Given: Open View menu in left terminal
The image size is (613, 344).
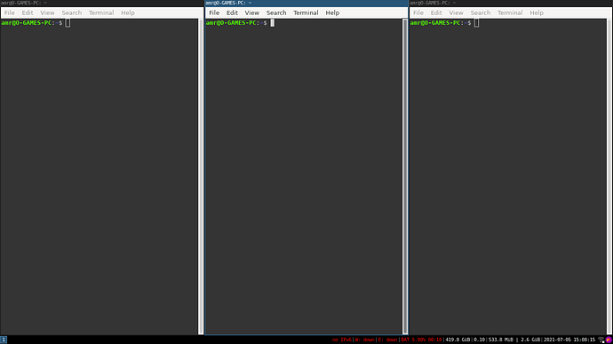Looking at the screenshot, I should [x=47, y=13].
